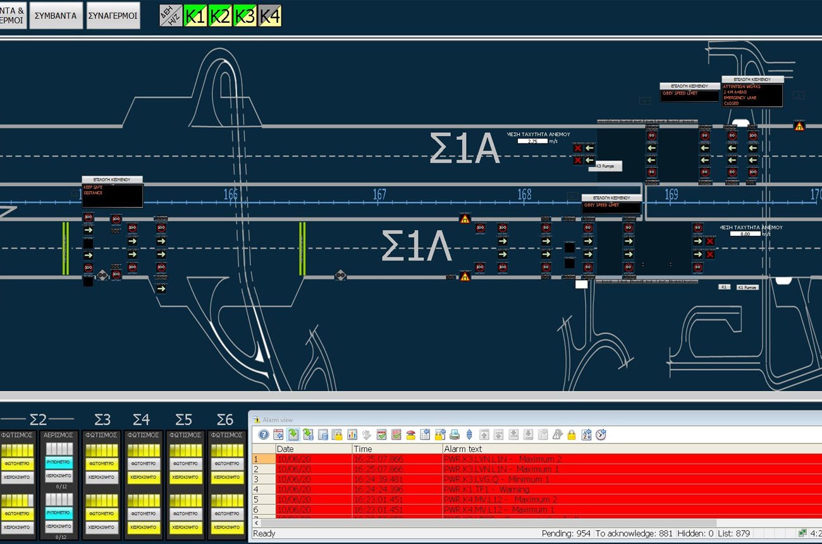Click Σ6 upper lighting level bar indicator
Image resolution: width=822 pixels, height=544 pixels.
227,450
